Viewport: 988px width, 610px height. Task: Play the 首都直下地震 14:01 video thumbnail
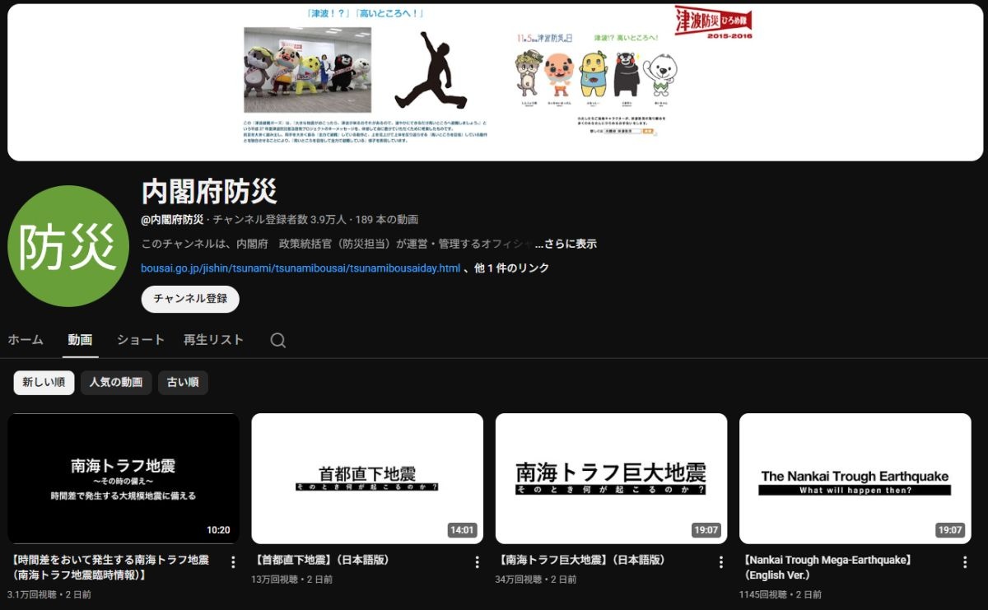367,478
